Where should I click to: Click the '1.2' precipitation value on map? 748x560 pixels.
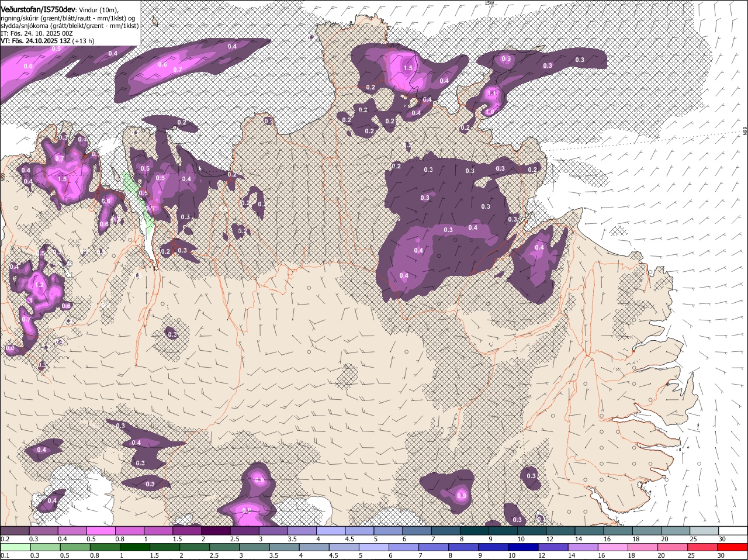click(40, 285)
